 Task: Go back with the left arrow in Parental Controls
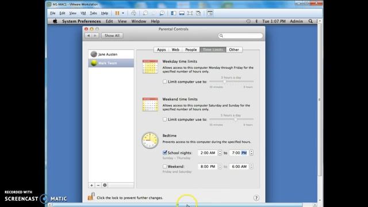(89, 36)
